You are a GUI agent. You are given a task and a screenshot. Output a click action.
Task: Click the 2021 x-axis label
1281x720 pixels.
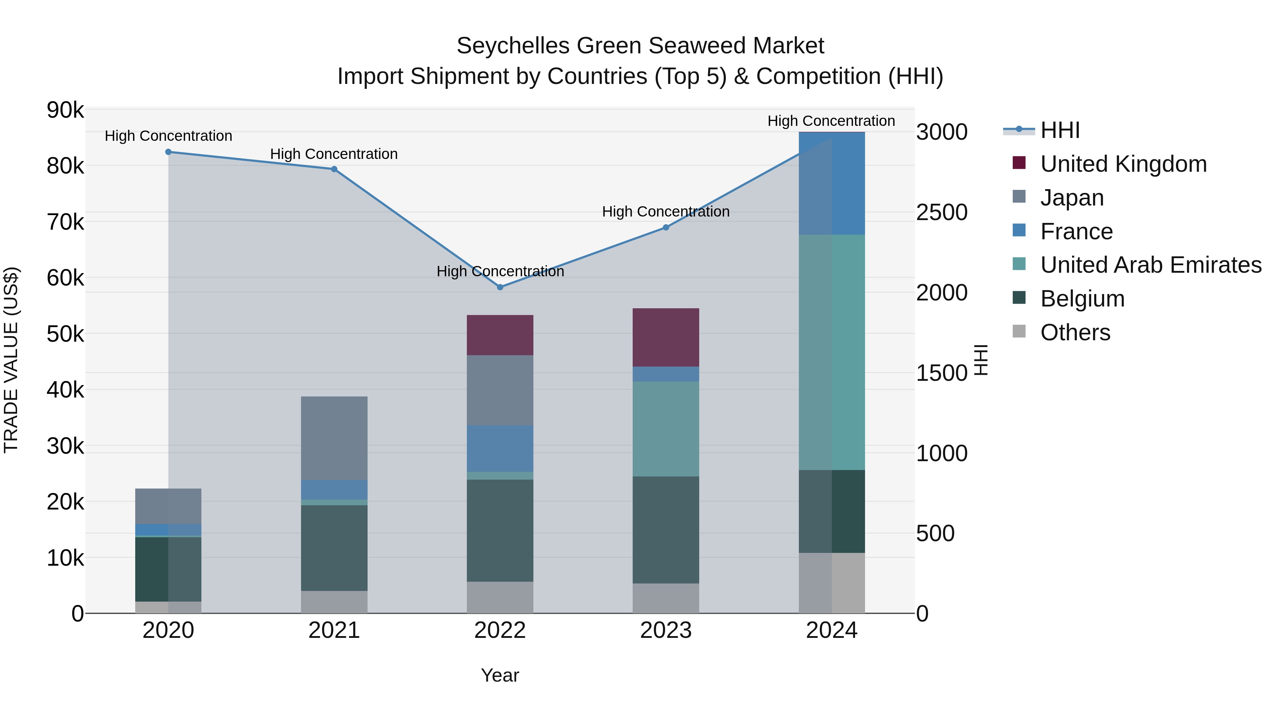coord(334,630)
